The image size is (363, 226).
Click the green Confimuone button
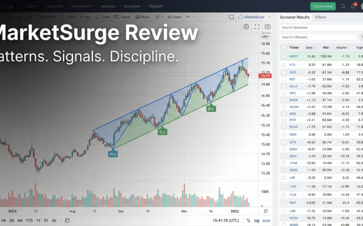(323, 6)
